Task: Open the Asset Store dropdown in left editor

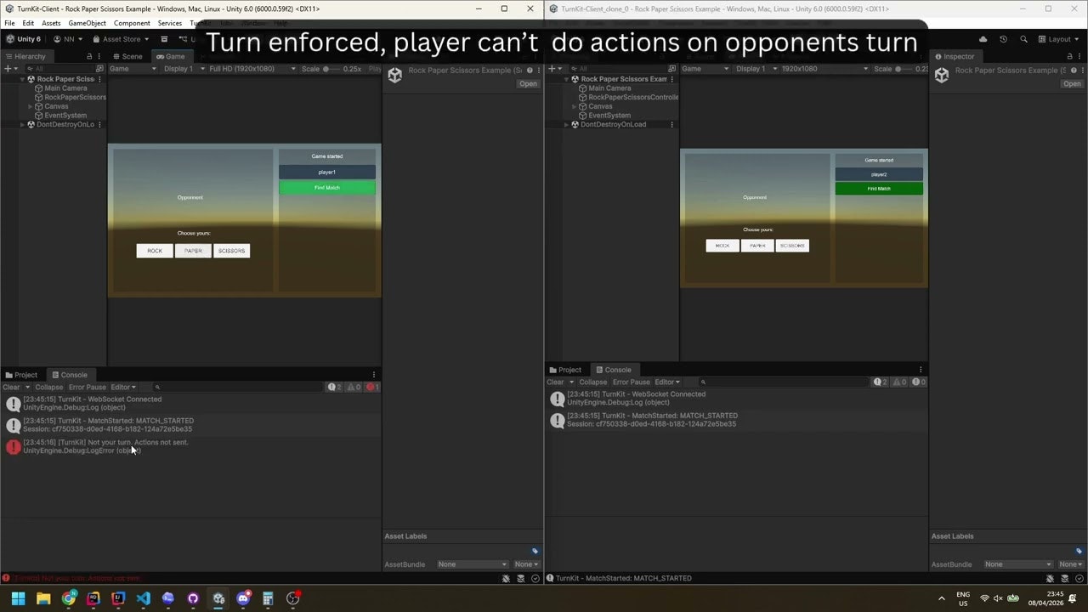Action: (120, 39)
